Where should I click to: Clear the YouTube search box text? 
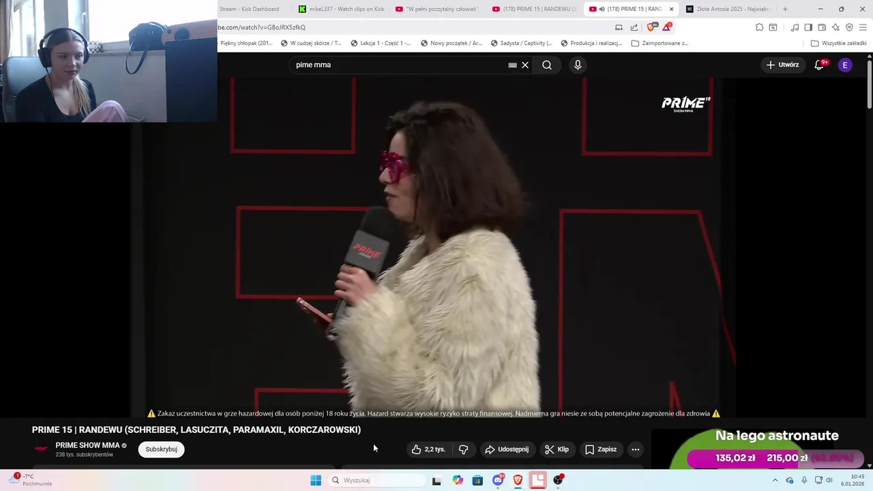pos(525,65)
